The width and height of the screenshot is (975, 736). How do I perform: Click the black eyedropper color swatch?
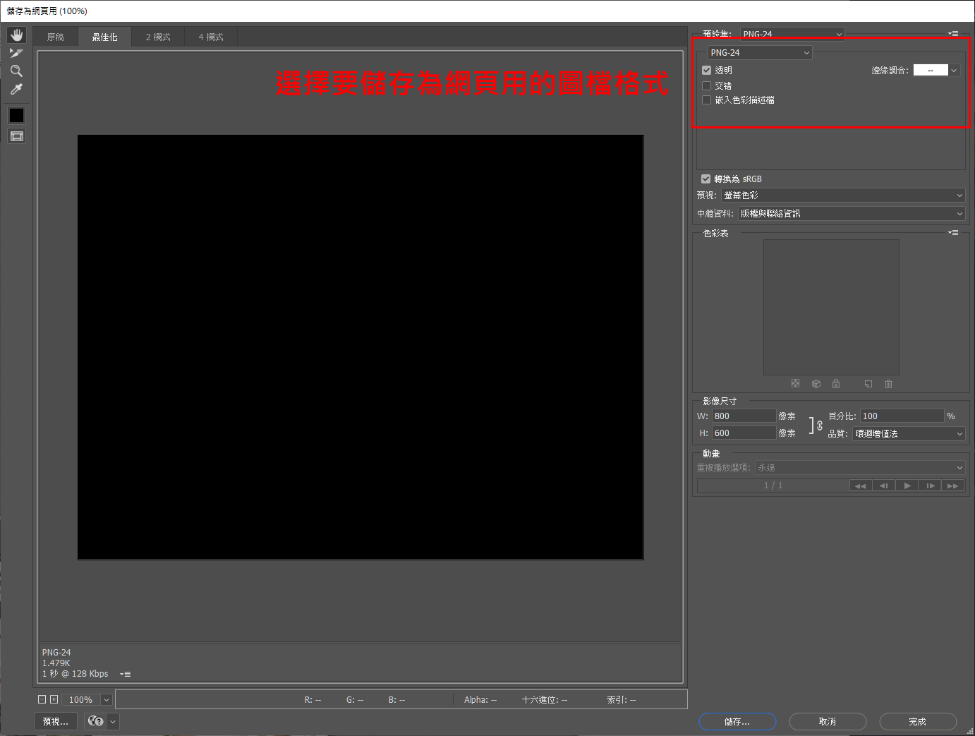click(16, 115)
